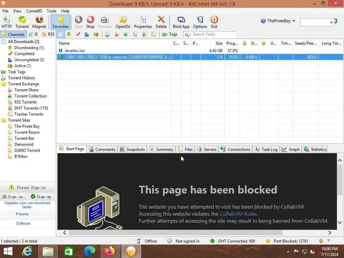Expand the toolbar search combo box
Viewport: 344px width, 258px height.
click(331, 22)
